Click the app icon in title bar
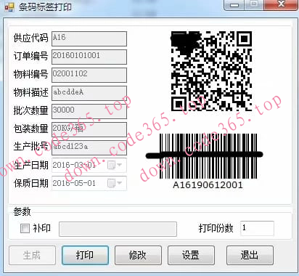Viewport: 299px width, 276px height. click(x=9, y=7)
